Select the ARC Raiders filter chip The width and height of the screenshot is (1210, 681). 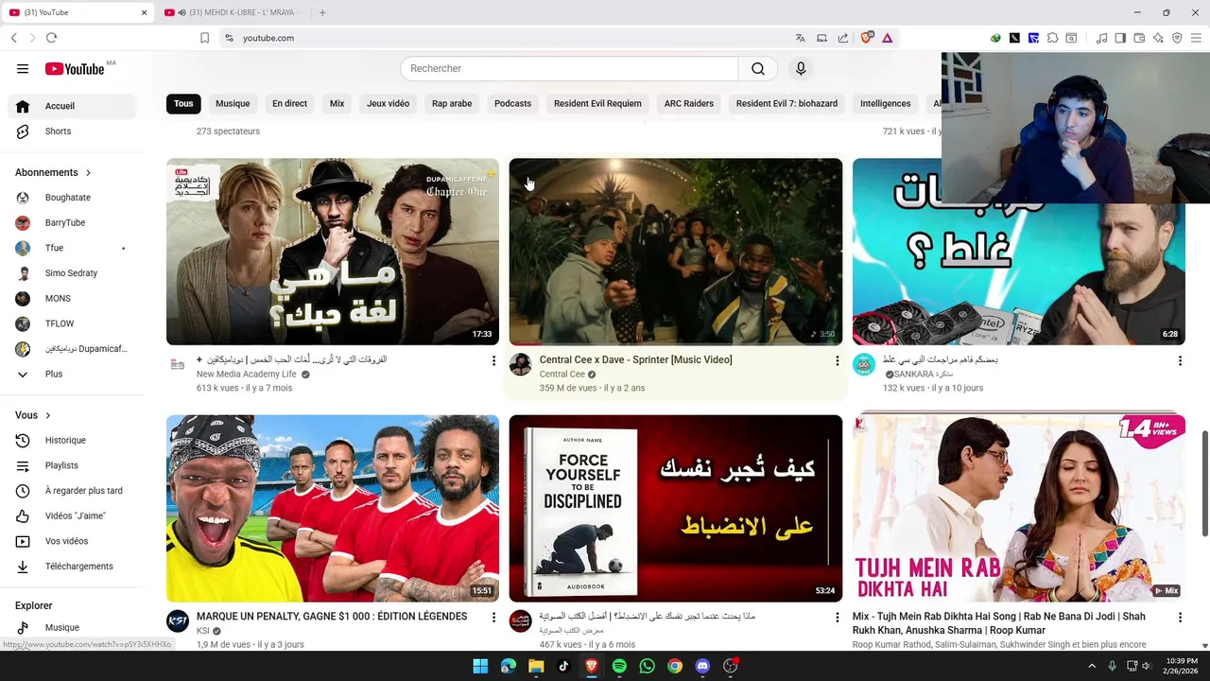click(688, 103)
